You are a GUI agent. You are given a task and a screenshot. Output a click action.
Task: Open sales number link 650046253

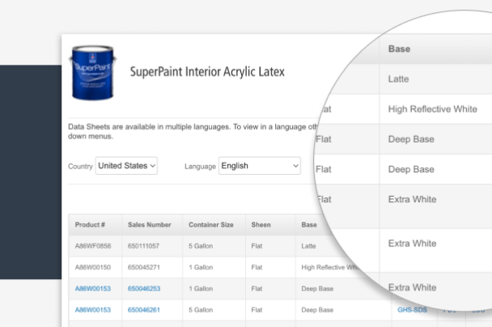click(x=144, y=288)
